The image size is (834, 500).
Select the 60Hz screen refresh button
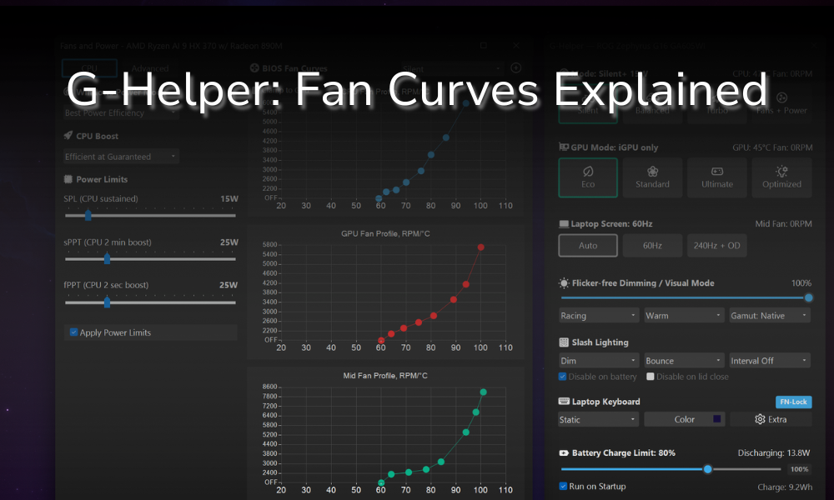(x=652, y=246)
